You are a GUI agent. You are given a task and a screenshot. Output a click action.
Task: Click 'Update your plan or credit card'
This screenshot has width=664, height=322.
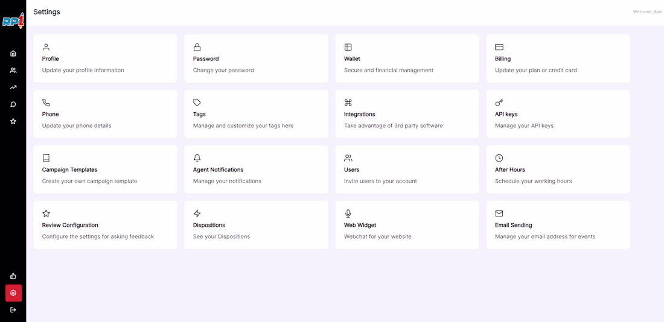[x=535, y=70]
